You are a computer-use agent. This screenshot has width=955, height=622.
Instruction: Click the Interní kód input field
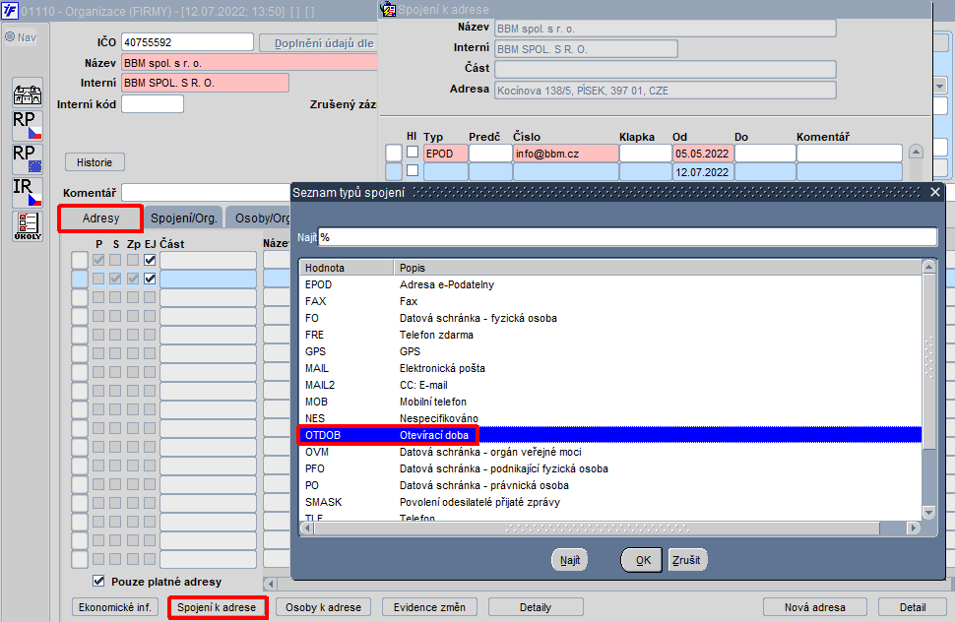153,104
